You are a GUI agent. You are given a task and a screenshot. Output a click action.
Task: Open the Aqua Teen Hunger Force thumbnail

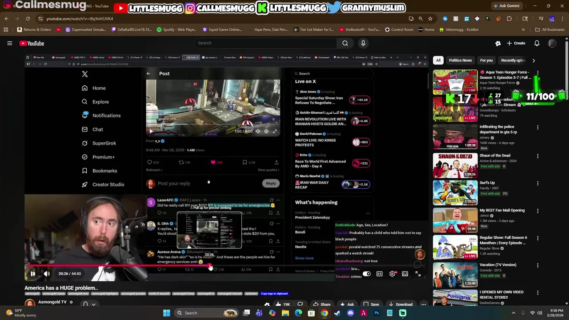point(455,82)
